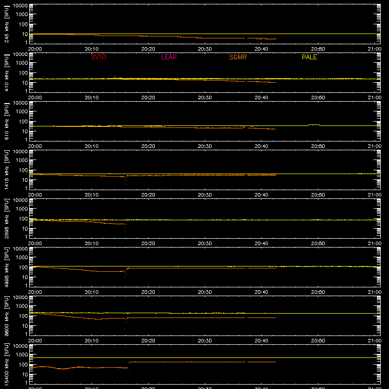Click 20:10 tick under the 1415 MHz panel
389x389 pixels.
coord(91,195)
